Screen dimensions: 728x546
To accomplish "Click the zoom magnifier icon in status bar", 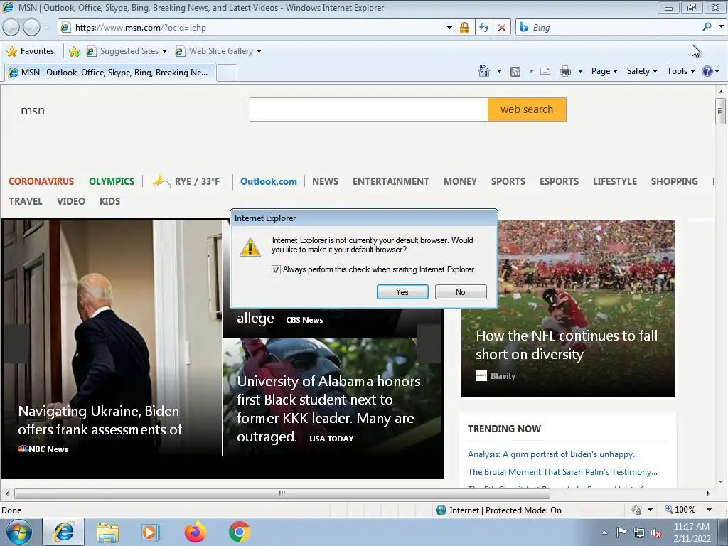I will point(668,509).
